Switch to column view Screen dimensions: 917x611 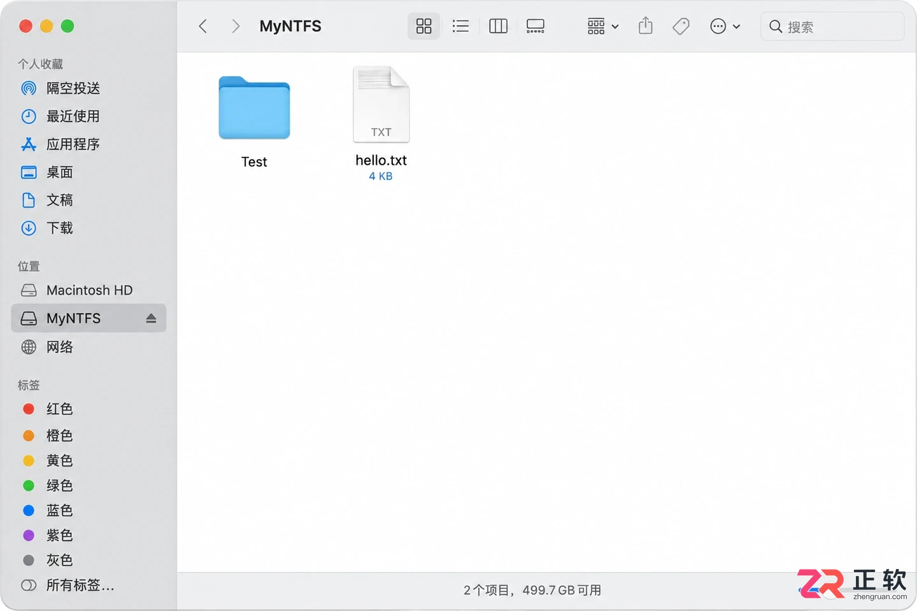coord(498,26)
